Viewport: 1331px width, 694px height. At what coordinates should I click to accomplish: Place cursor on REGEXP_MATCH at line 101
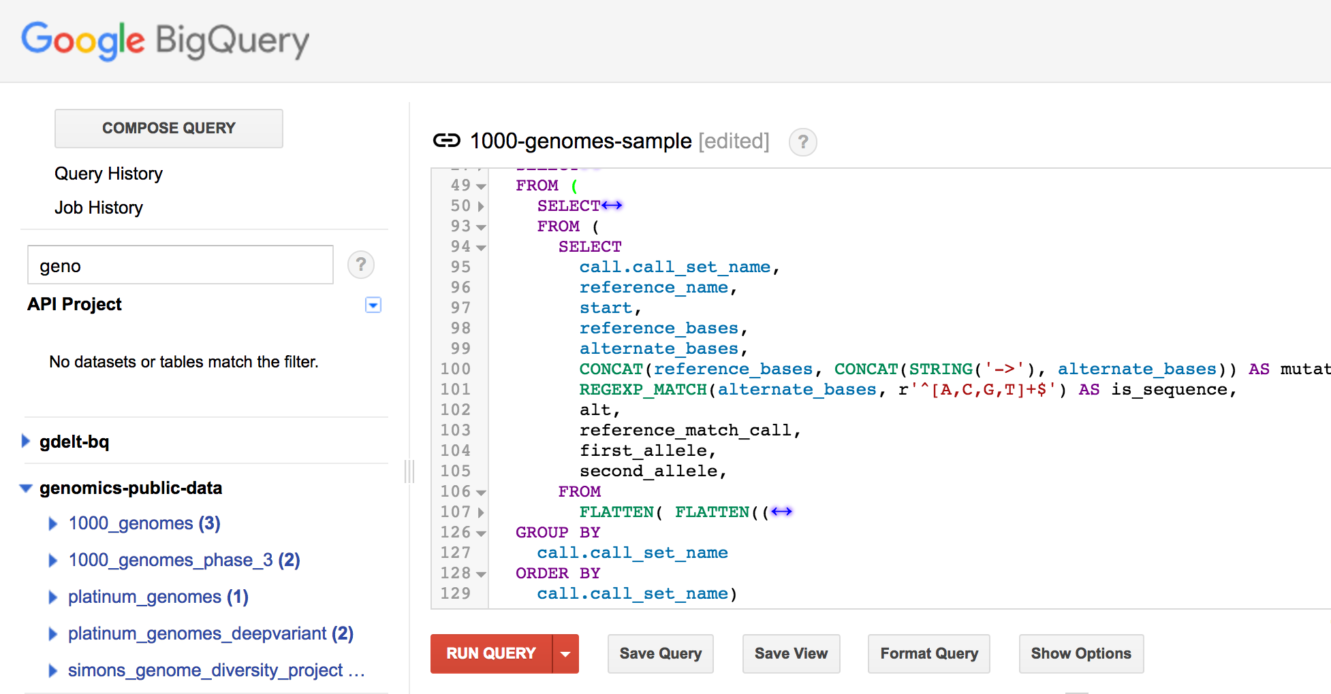[643, 389]
